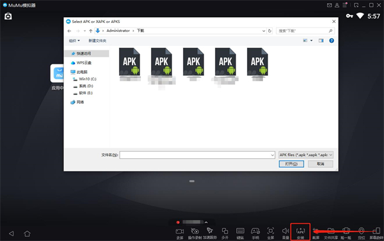Click the 5:57 clock in status bar
The image size is (384, 241).
click(374, 16)
